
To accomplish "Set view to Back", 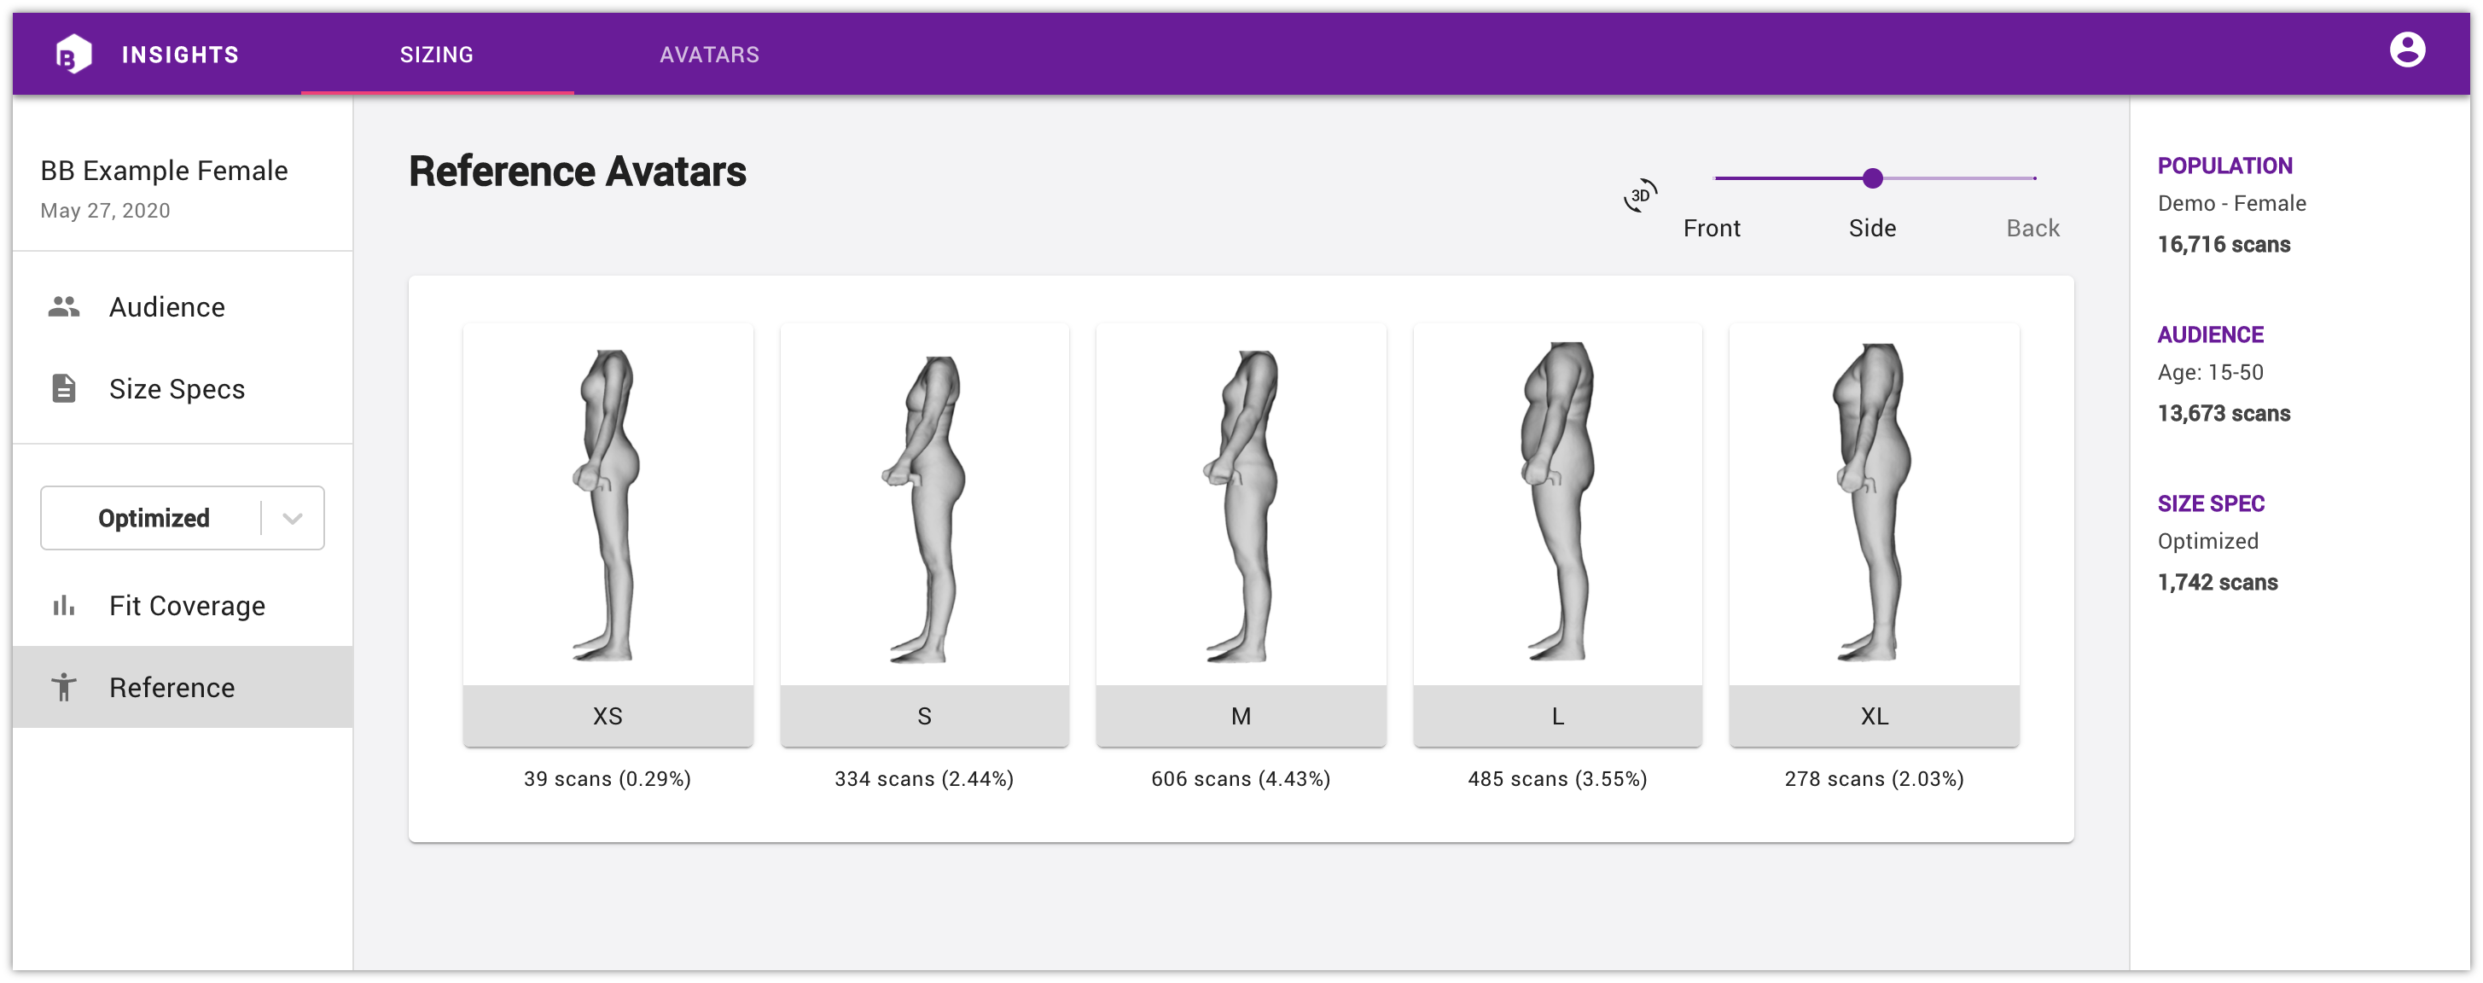I will pos(2032,229).
